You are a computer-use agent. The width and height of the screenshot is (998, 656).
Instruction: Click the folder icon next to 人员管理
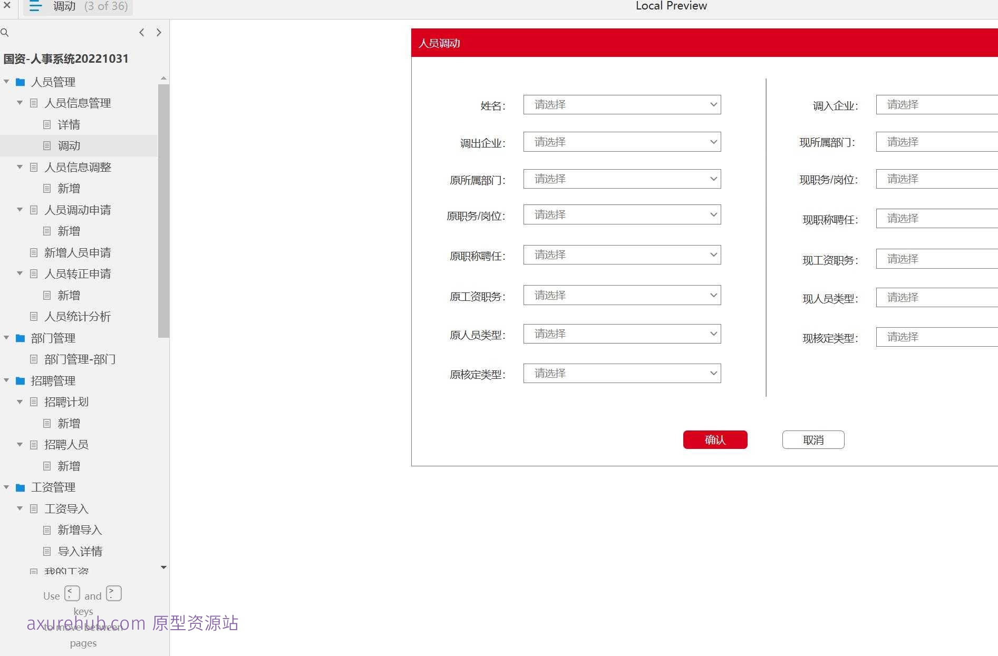click(20, 82)
